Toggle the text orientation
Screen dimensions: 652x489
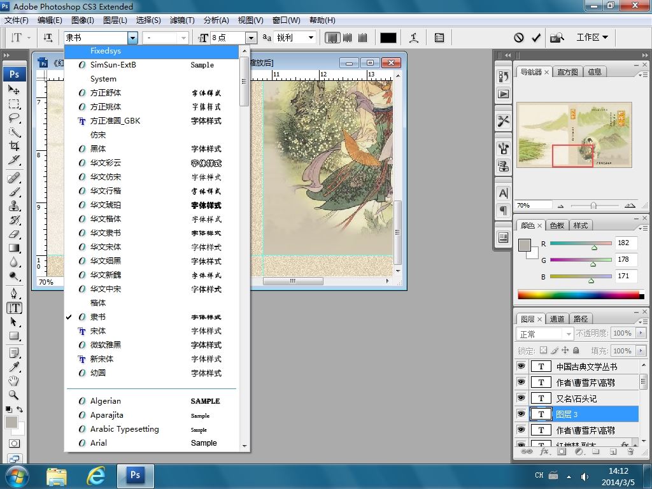48,38
